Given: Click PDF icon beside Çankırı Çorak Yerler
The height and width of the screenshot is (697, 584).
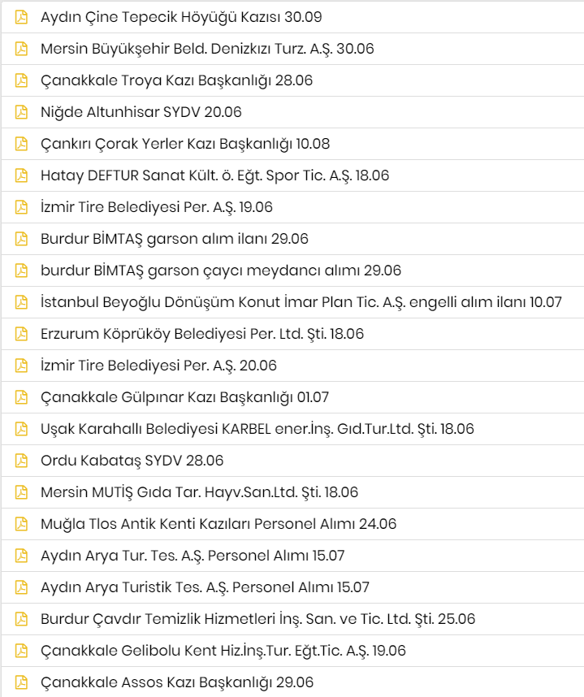Looking at the screenshot, I should (21, 144).
